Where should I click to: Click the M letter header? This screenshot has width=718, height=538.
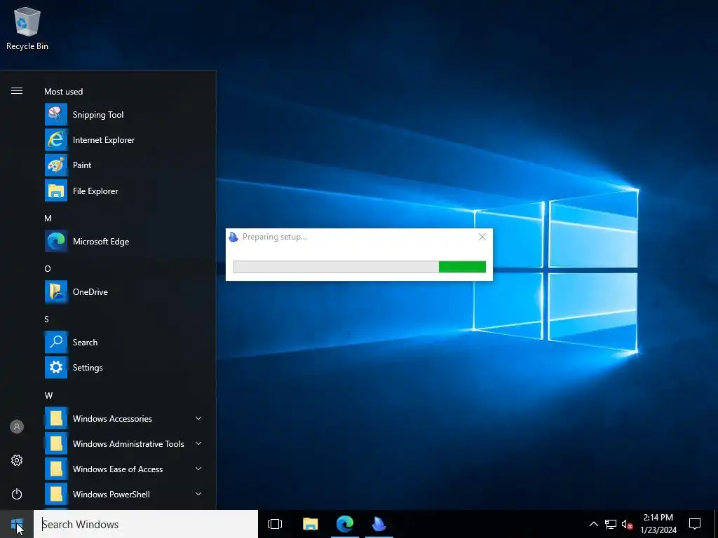48,219
